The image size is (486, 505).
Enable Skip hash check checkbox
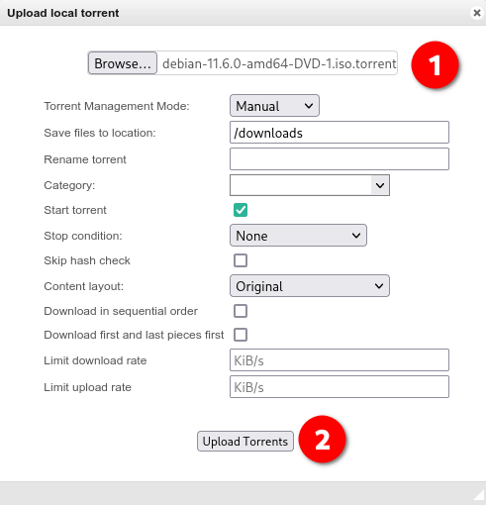coord(241,260)
